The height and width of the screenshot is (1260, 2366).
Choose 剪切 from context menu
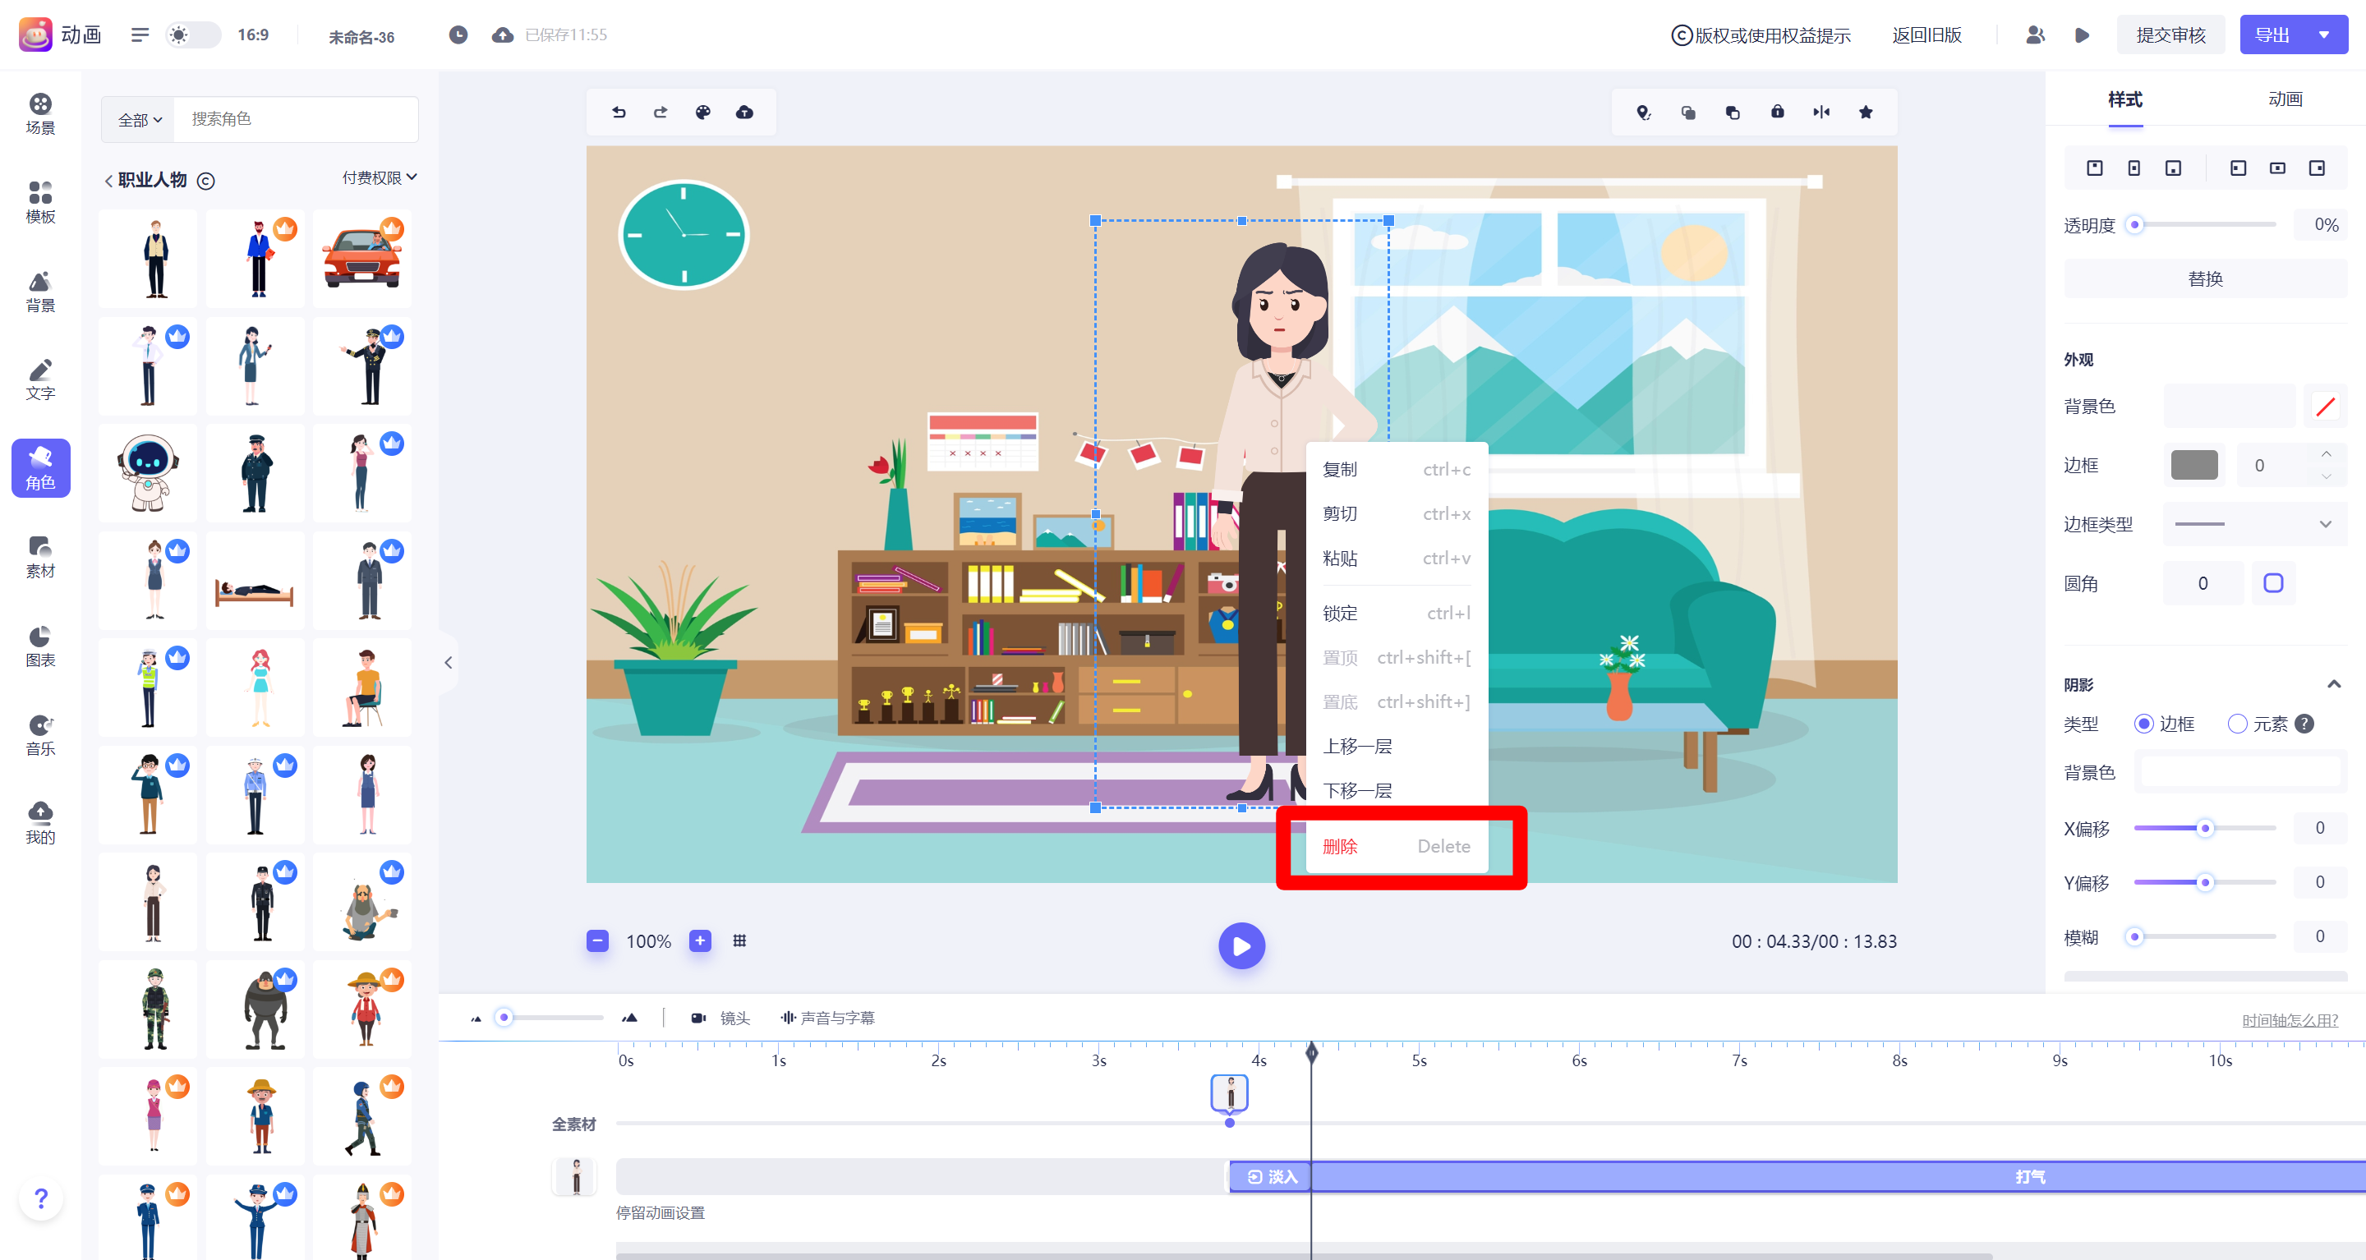coord(1396,513)
